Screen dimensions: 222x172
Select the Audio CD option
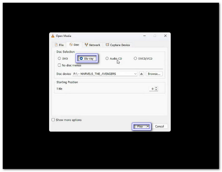coord(107,58)
